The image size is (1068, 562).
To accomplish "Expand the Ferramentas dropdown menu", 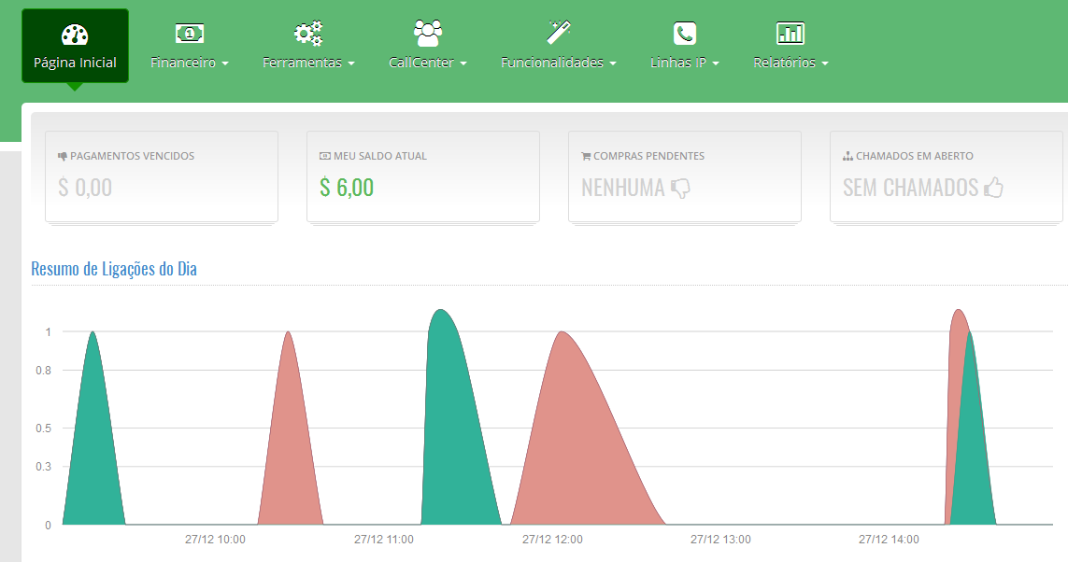I will (x=308, y=63).
